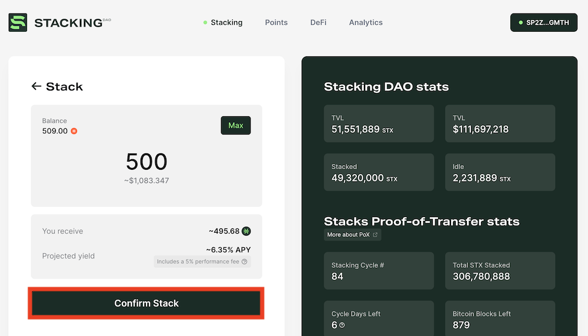The image size is (588, 336).
Task: Click the Projected yield label
Action: pyautogui.click(x=68, y=256)
